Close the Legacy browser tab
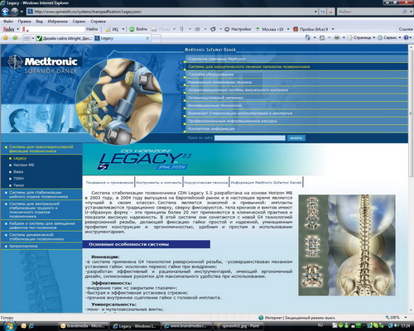This screenshot has width=414, height=331. 147,38
